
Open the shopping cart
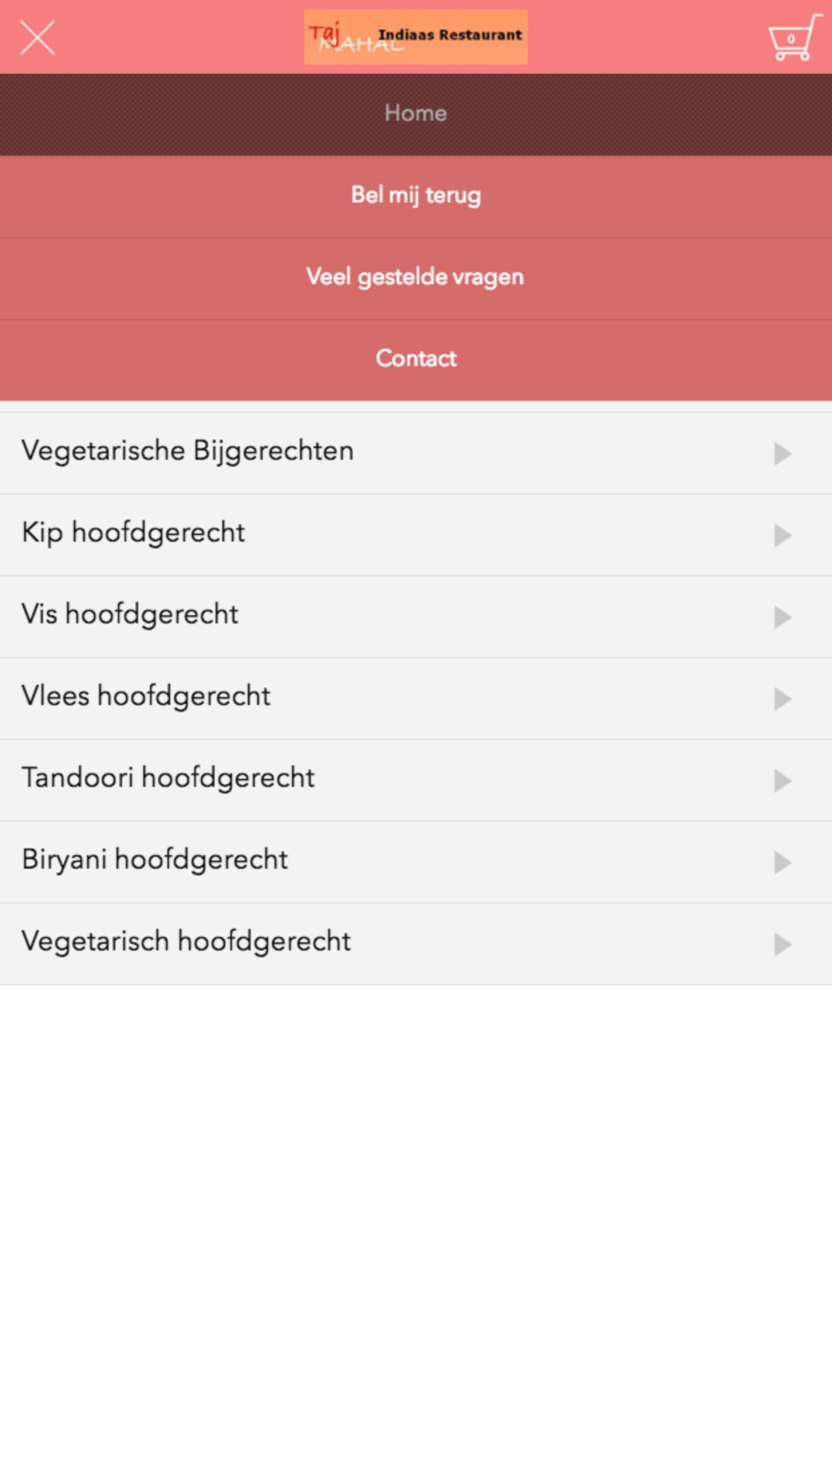pyautogui.click(x=792, y=38)
